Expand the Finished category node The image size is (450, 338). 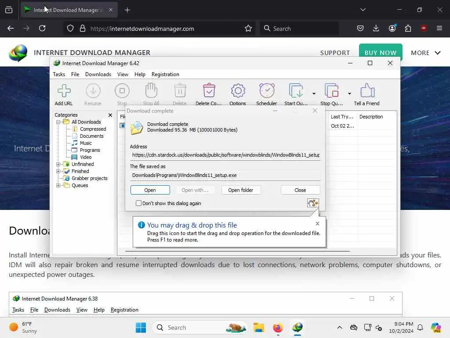pyautogui.click(x=58, y=171)
